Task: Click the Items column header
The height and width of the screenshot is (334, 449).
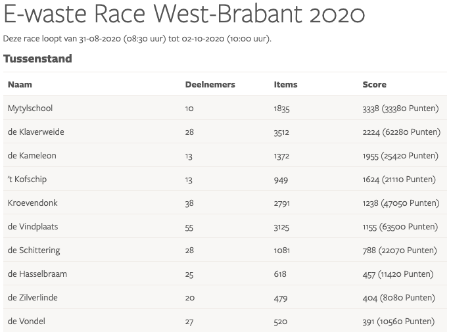Action: coord(285,84)
